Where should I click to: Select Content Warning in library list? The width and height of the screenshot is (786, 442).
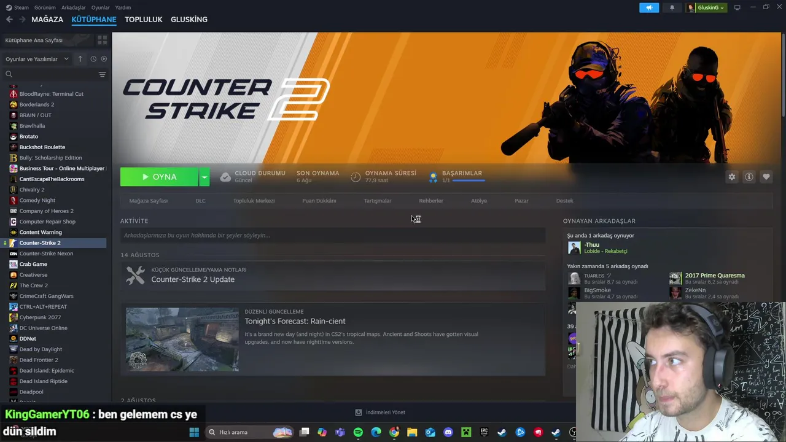41,232
